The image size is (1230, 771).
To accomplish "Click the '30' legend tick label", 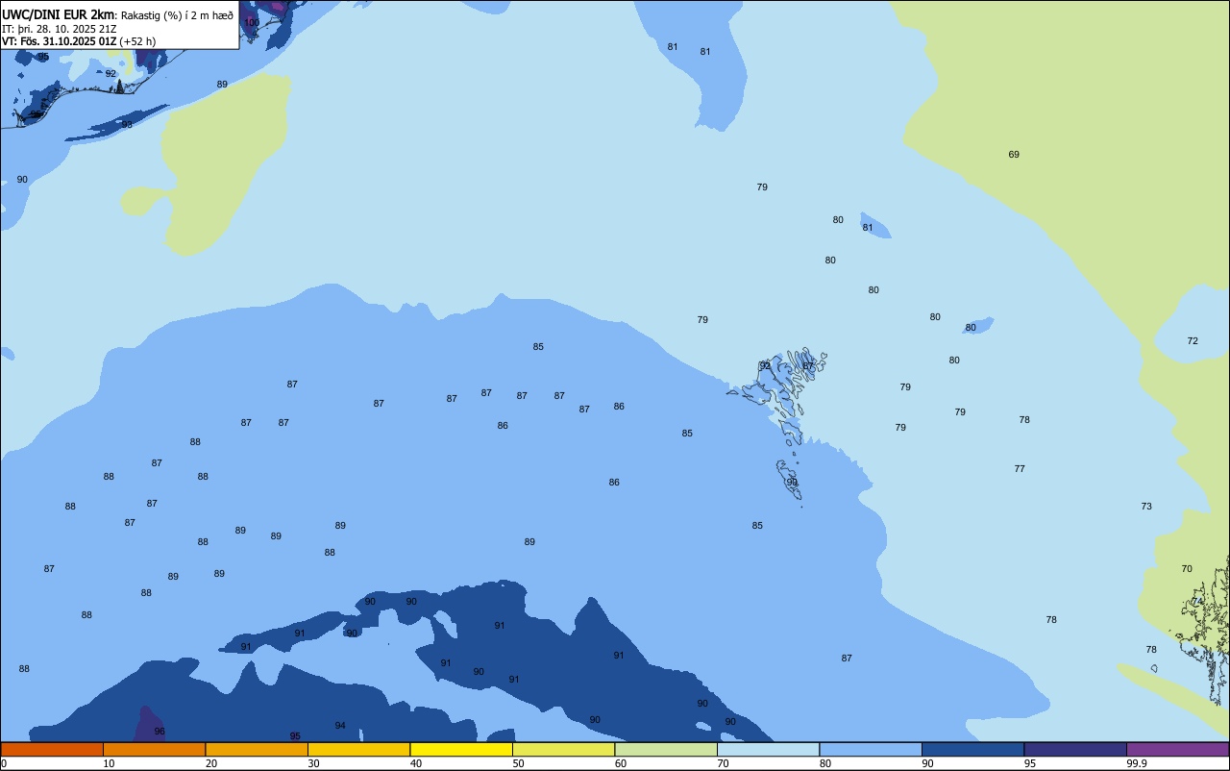I will pyautogui.click(x=313, y=763).
